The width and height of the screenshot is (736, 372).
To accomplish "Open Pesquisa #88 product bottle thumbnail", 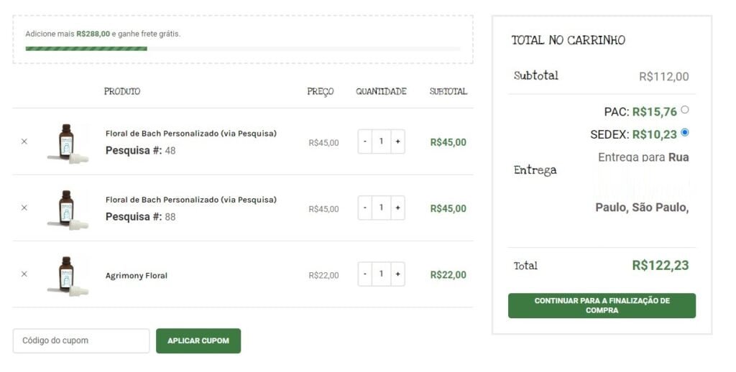I will 67,208.
